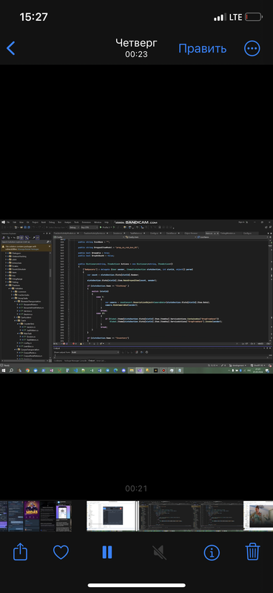Select the purple phone app thumbnail

click(64, 516)
